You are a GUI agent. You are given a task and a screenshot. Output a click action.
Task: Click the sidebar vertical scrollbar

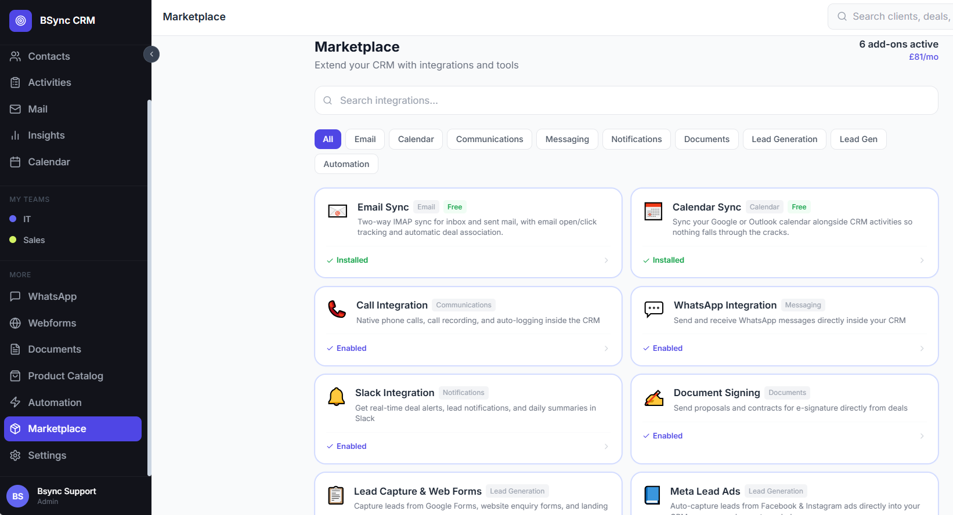pos(149,288)
